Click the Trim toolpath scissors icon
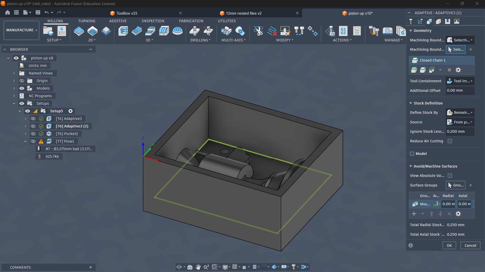Viewport: 485px width, 272px height. 258,31
